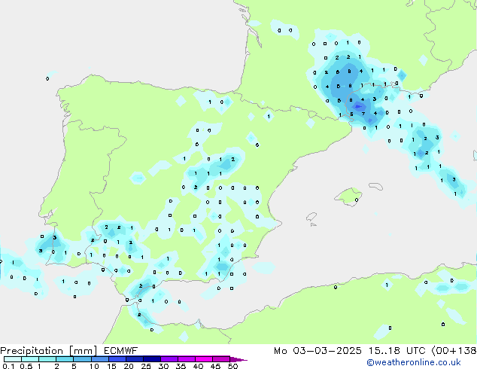Click the legend label "40"
This screenshot has height=369, width=477.
tap(198, 366)
